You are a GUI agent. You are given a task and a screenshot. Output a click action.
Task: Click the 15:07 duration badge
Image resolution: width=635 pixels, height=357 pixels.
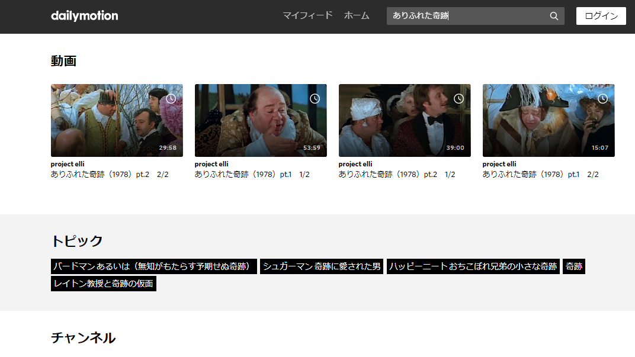click(600, 148)
